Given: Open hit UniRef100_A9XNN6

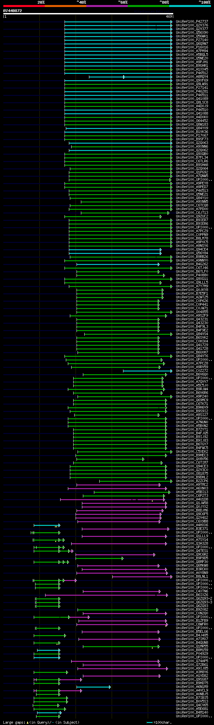Looking at the screenshot, I should 192,146.
